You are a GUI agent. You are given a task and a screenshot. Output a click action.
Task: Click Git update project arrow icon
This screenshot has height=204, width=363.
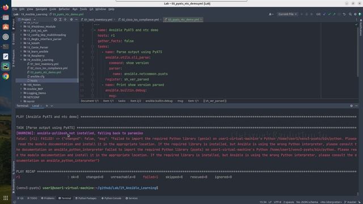pyautogui.click(x=324, y=14)
